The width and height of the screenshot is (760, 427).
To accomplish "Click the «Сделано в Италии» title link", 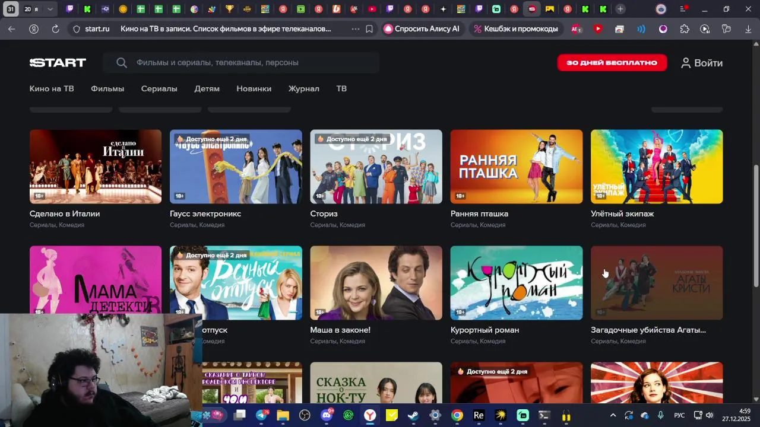I will click(65, 213).
